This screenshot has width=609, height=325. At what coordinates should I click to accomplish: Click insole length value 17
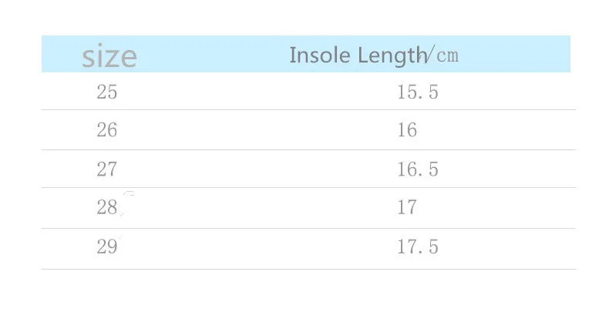click(407, 207)
